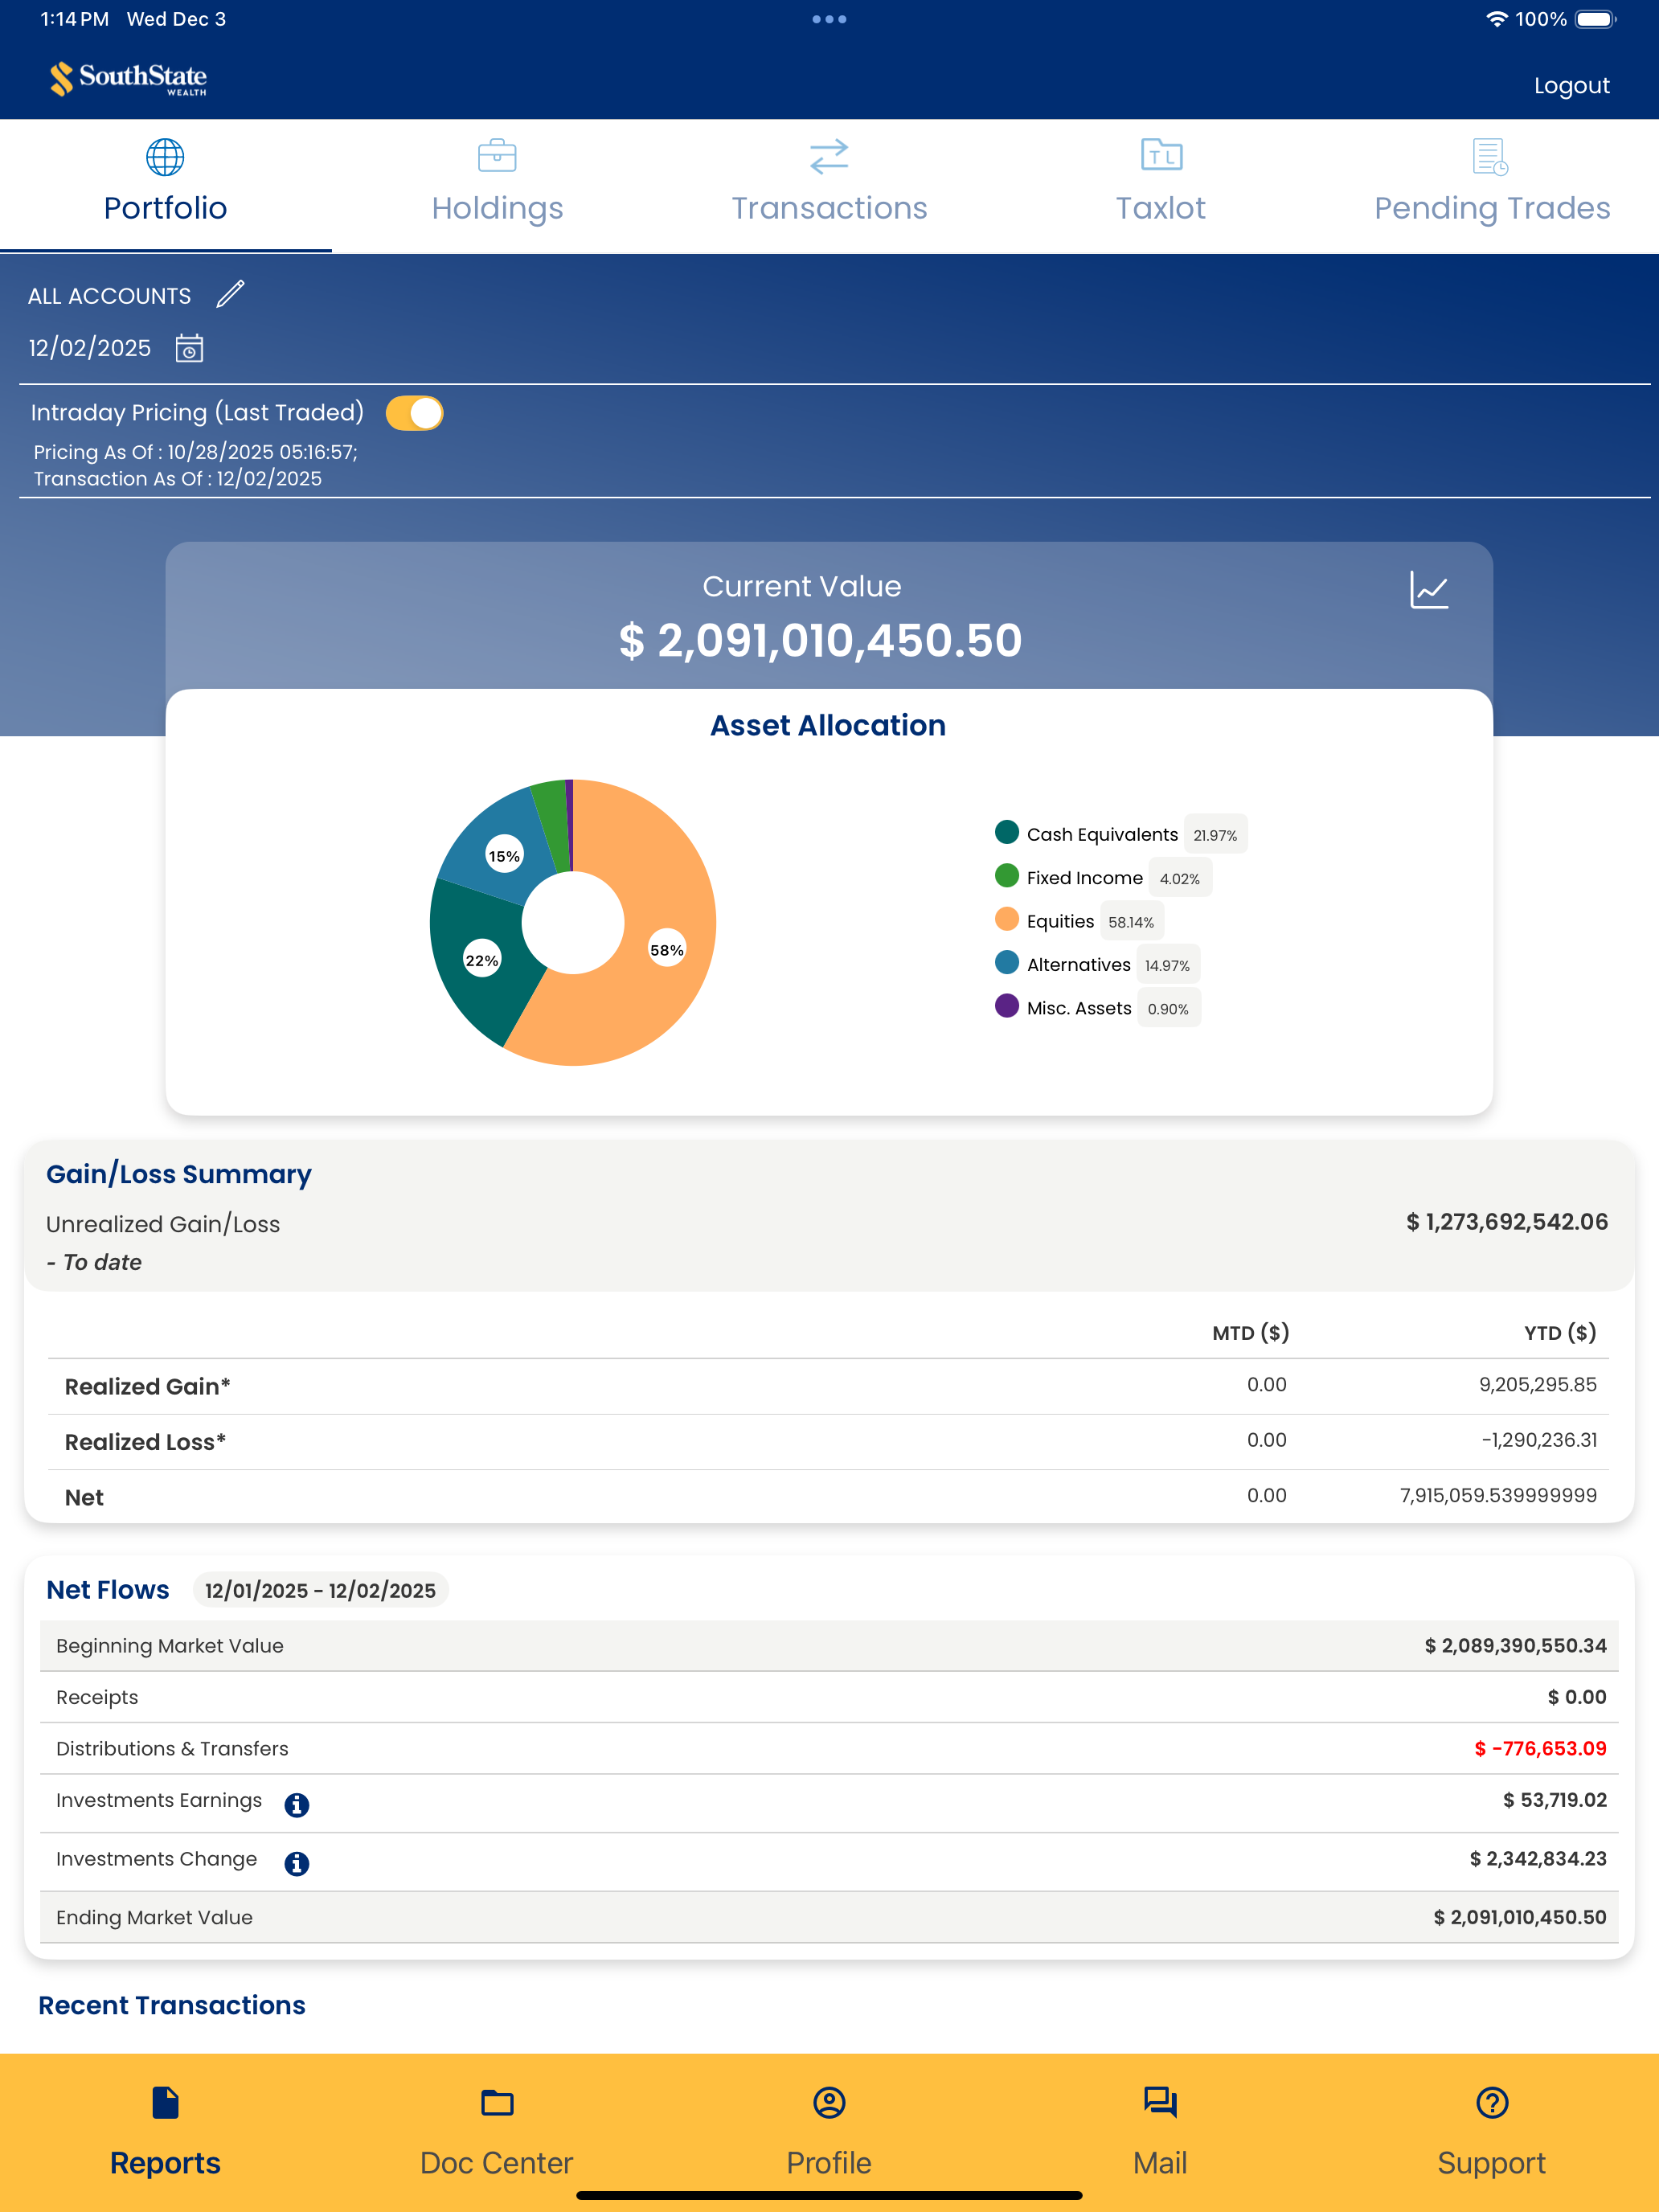Open the Transactions arrows icon

tap(829, 157)
